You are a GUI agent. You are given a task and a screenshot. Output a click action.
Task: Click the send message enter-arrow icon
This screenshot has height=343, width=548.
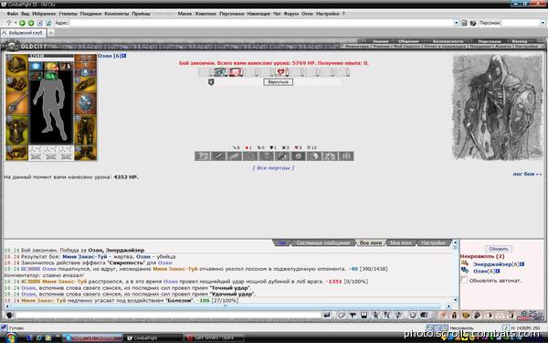coord(327,316)
